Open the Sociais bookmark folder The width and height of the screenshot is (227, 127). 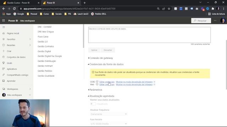57,14
